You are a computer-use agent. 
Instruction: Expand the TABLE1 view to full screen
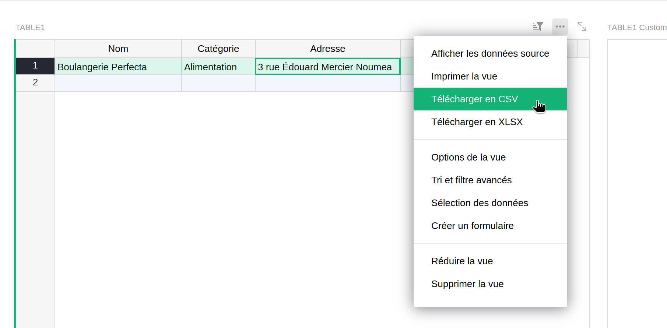[x=582, y=27]
